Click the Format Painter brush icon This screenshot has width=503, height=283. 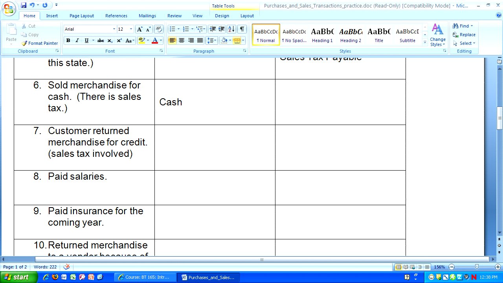[x=24, y=43]
